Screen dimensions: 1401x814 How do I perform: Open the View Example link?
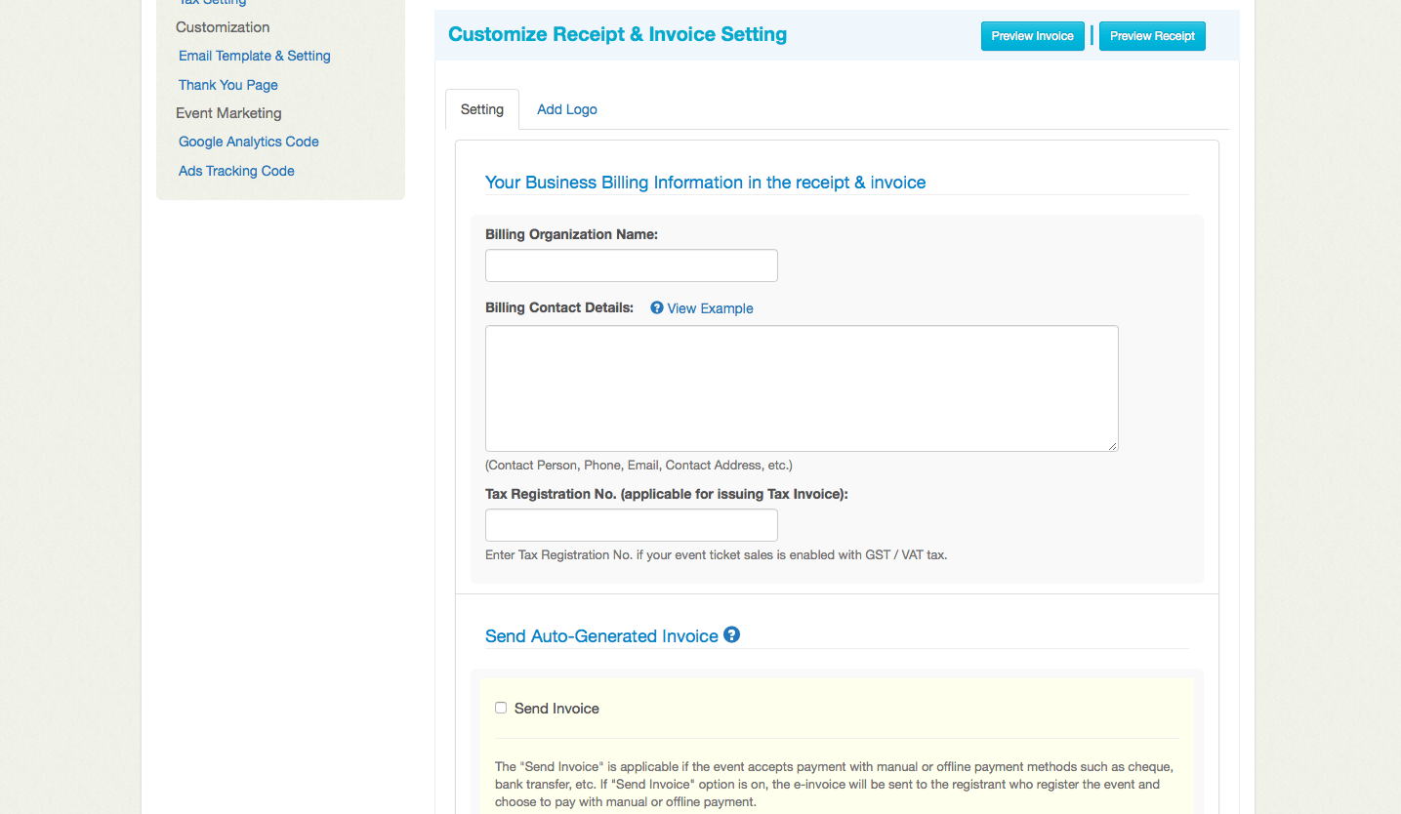pos(710,308)
